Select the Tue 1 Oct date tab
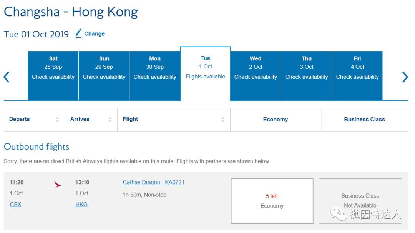The width and height of the screenshot is (415, 233). (206, 73)
